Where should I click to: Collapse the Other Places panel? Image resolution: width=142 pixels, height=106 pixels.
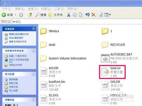click(33, 74)
